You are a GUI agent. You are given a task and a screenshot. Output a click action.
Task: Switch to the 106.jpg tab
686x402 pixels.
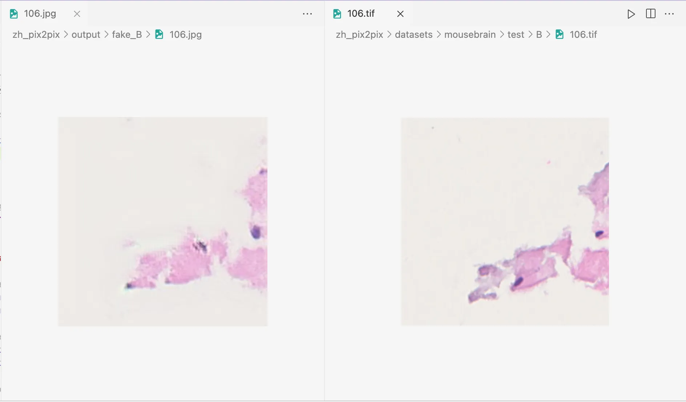point(40,14)
